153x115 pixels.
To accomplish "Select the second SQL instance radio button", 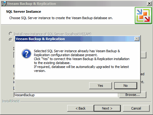I will click(11, 40).
